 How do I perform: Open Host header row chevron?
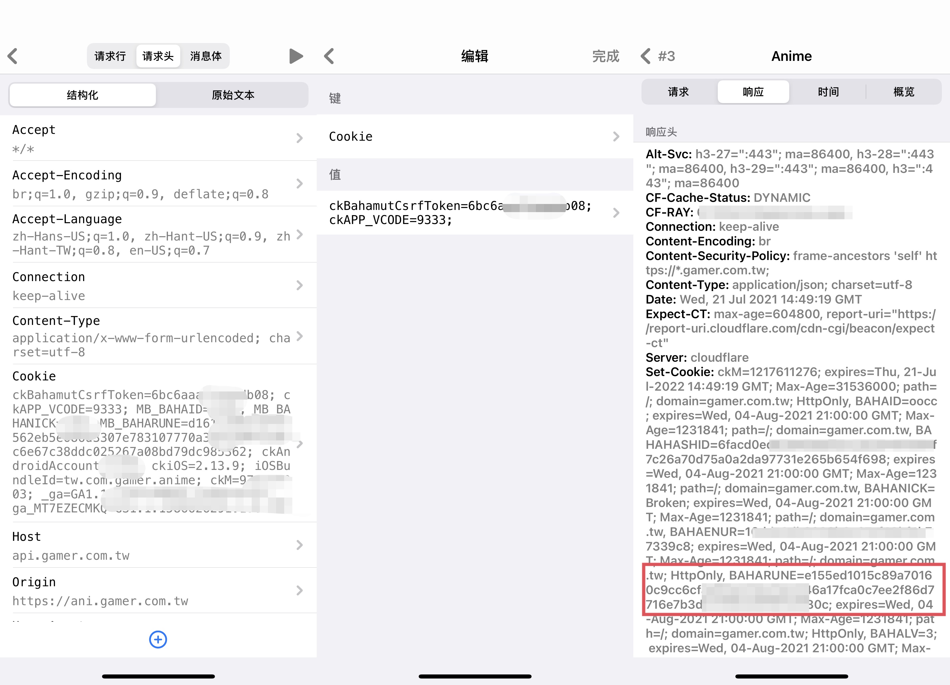300,545
